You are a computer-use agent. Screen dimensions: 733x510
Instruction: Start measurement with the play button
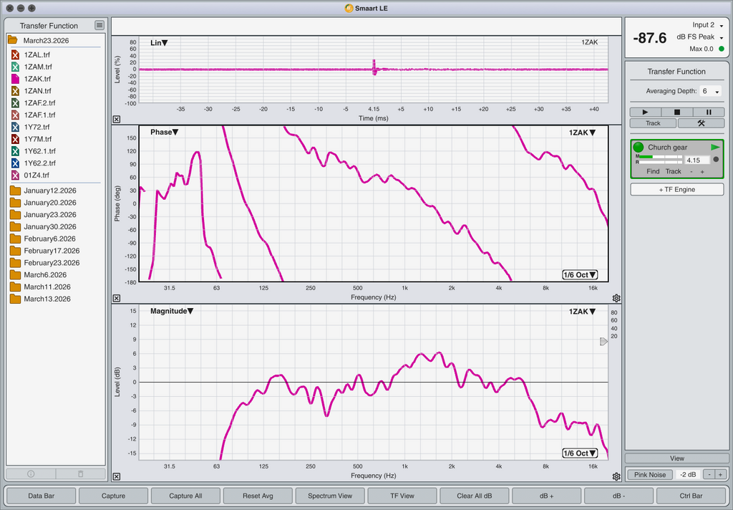point(646,112)
